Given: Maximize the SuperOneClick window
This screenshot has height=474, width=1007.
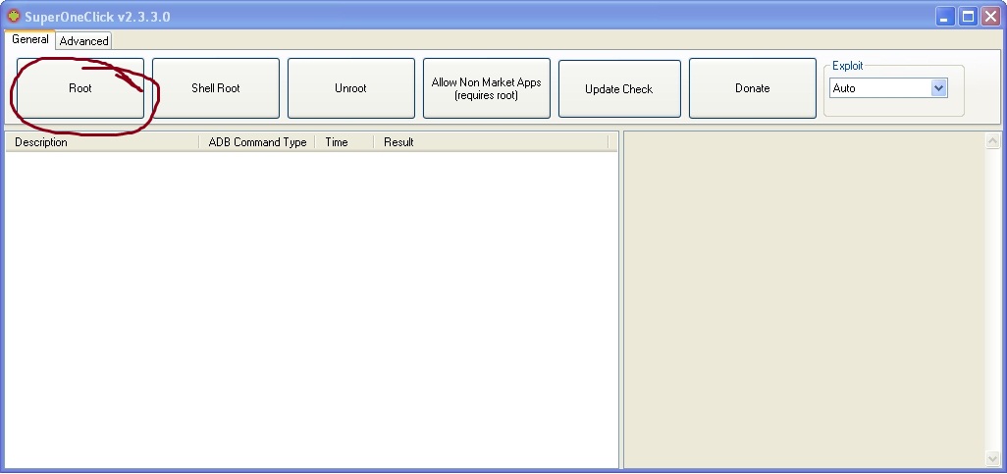Looking at the screenshot, I should click(968, 16).
